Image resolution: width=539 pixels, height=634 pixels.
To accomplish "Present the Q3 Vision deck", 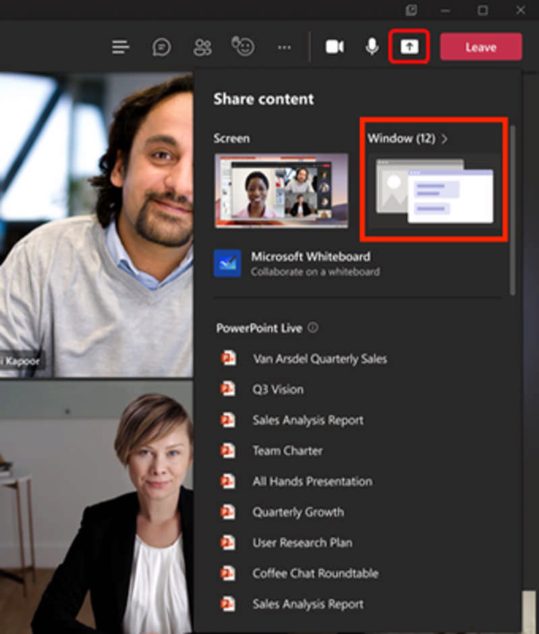I will point(278,389).
